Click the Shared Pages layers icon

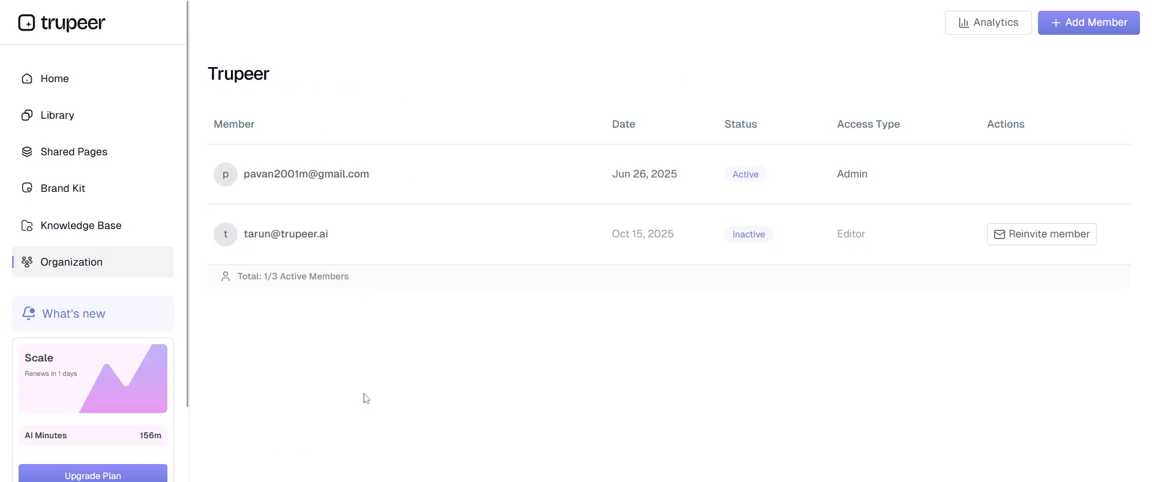click(27, 152)
